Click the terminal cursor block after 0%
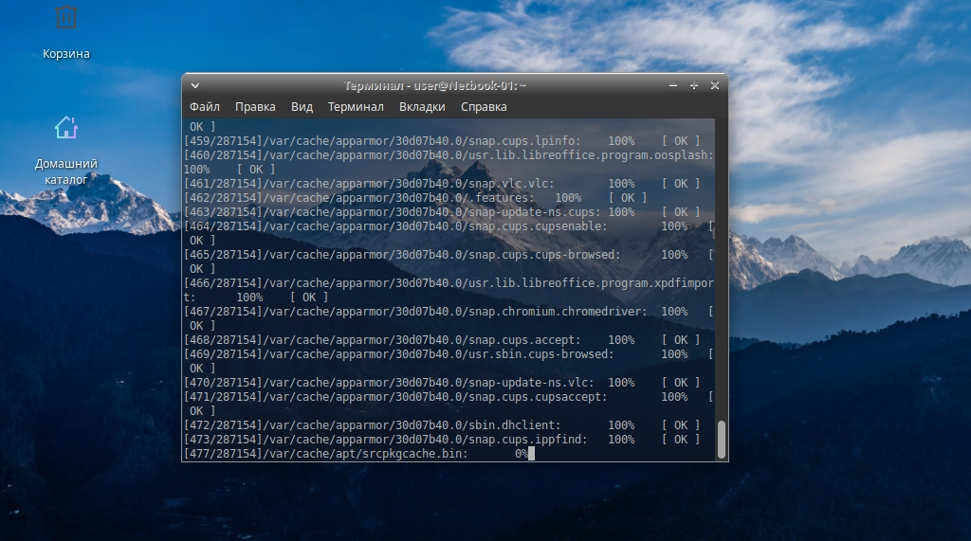This screenshot has height=541, width=971. tap(531, 454)
